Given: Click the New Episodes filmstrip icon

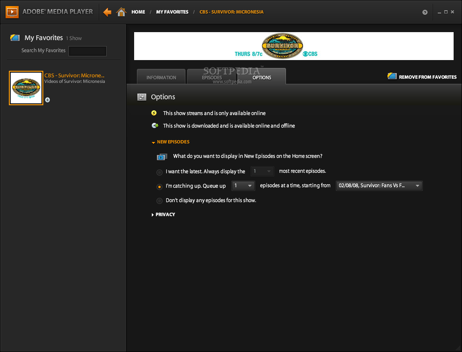Looking at the screenshot, I should [162, 157].
